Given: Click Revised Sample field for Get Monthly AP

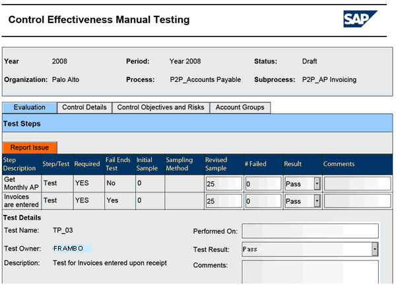Looking at the screenshot, I should coord(222,184).
